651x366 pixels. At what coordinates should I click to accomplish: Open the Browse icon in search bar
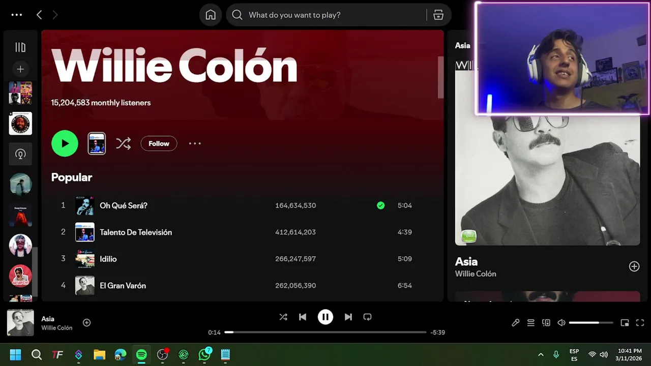click(438, 15)
